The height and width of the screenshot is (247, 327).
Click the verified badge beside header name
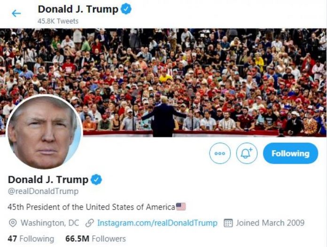[126, 9]
